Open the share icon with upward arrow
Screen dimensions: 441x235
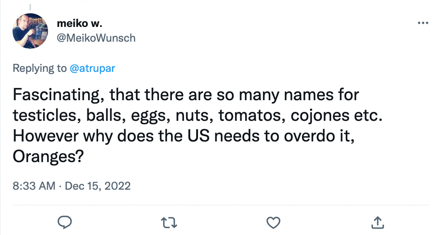(x=377, y=222)
